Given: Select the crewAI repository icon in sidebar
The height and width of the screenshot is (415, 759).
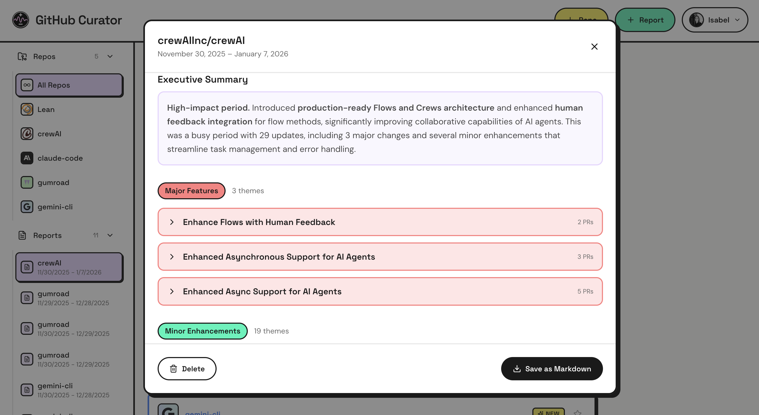Looking at the screenshot, I should coord(27,134).
